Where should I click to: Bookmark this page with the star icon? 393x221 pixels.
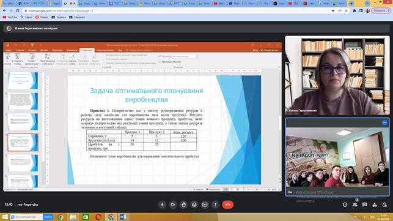coord(347,11)
